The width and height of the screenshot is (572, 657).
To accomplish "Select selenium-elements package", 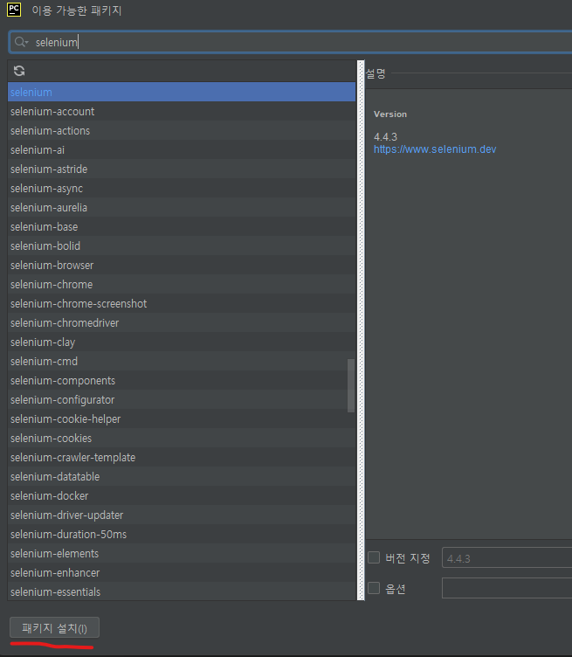I will (x=182, y=554).
